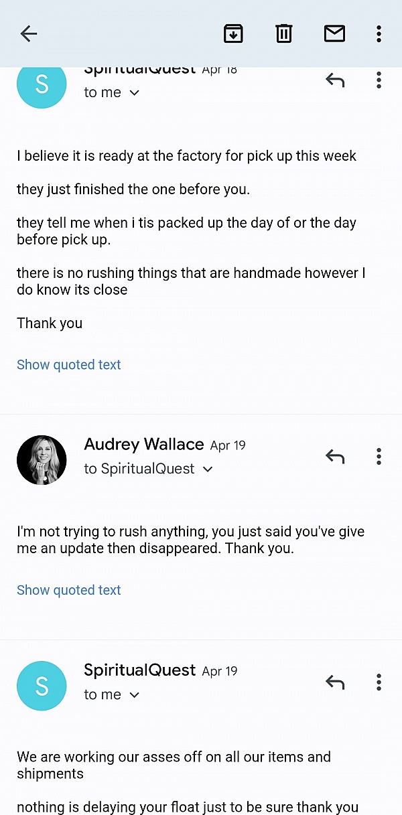The image size is (402, 815).
Task: Delete this email thread
Action: [284, 33]
